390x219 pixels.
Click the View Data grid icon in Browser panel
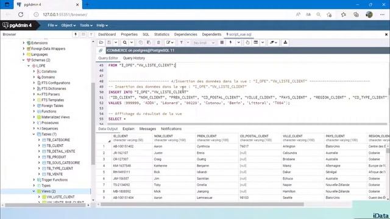pyautogui.click(x=83, y=34)
